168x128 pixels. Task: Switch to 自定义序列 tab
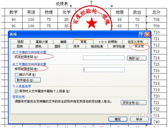coord(135,42)
